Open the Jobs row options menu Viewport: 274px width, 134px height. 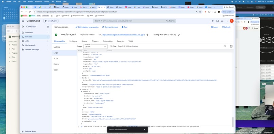click(x=48, y=41)
